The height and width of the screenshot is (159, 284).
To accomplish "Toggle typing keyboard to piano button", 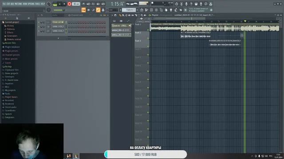I will [83, 10].
